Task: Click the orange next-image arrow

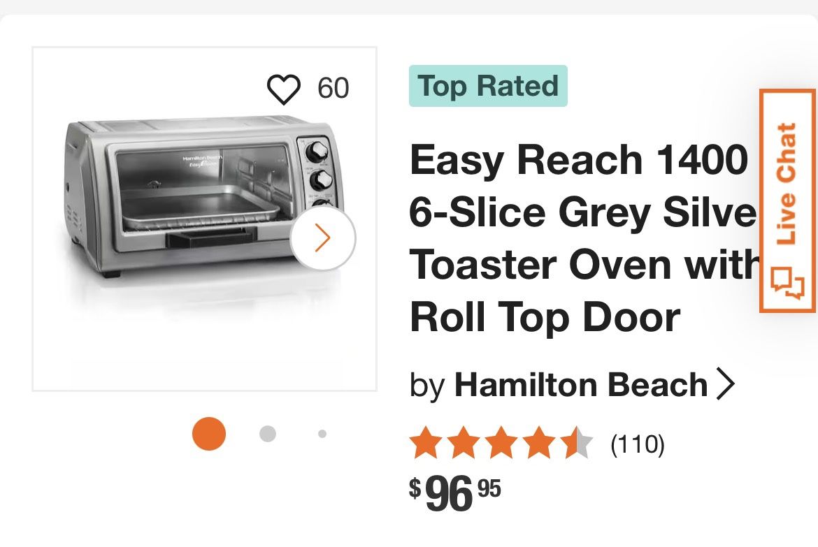Action: click(x=322, y=239)
